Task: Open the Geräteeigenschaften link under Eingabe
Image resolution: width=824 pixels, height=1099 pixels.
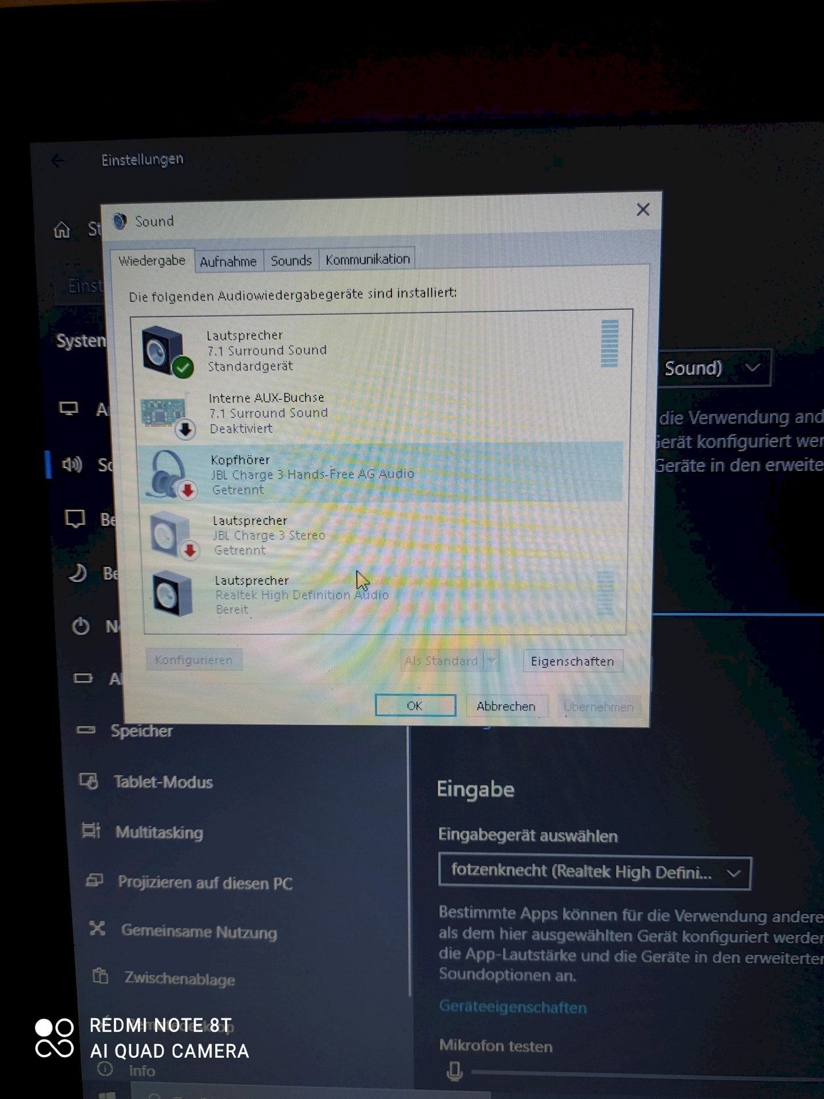Action: coord(513,1007)
